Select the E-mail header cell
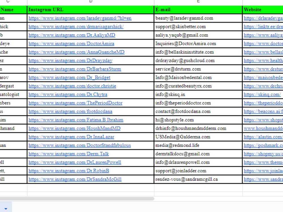The width and height of the screenshot is (283, 212). click(x=198, y=10)
